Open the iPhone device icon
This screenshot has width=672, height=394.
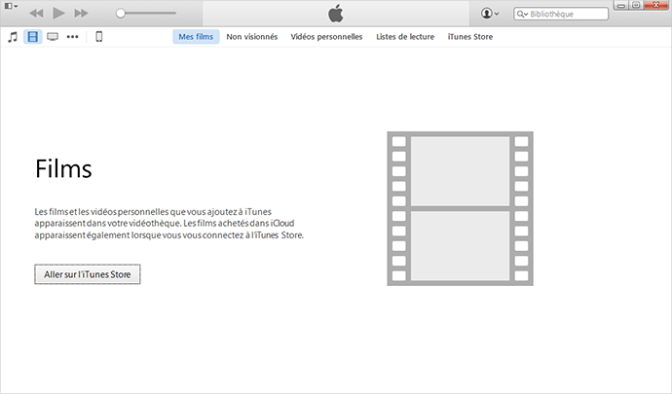[99, 37]
